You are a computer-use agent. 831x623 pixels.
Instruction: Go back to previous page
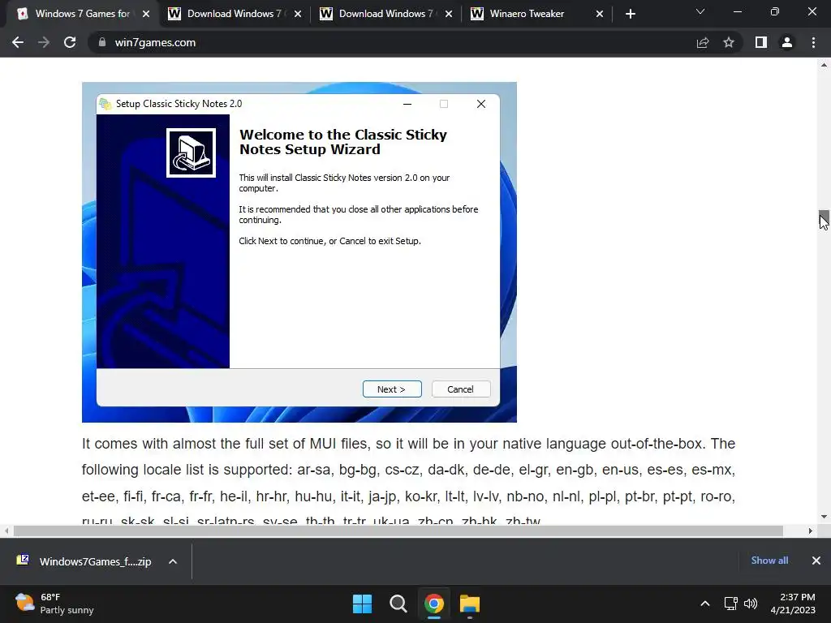pyautogui.click(x=18, y=42)
